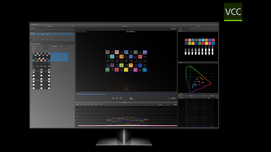Collapse the chromaticity diagram section
This screenshot has height=152, width=271.
pyautogui.click(x=179, y=63)
